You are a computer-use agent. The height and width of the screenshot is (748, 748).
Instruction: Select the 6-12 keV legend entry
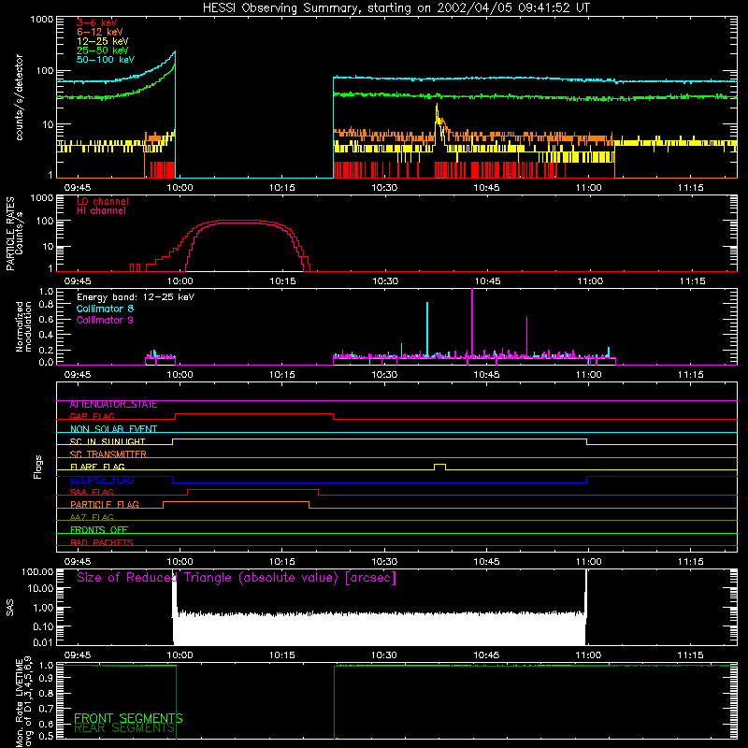pos(100,32)
